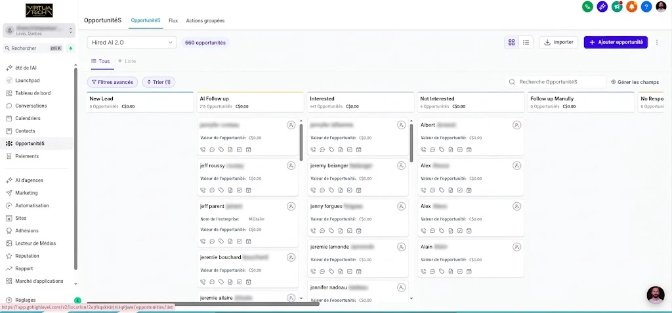The height and width of the screenshot is (313, 672).
Task: Click the call icon on jeremy belanger card
Action: [313, 190]
